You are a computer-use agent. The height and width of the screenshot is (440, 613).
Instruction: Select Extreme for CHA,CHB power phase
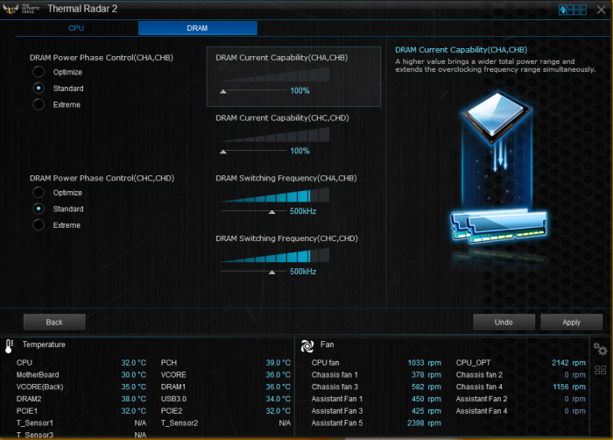tap(39, 104)
